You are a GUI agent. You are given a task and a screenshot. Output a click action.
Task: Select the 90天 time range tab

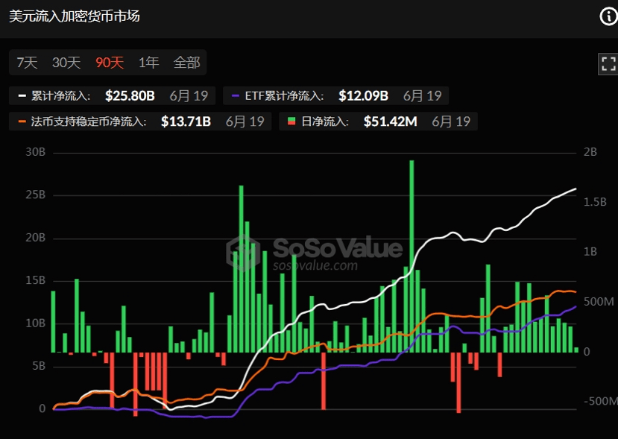click(110, 63)
